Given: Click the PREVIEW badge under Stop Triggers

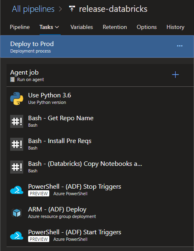Looking at the screenshot, I should pos(39,194).
